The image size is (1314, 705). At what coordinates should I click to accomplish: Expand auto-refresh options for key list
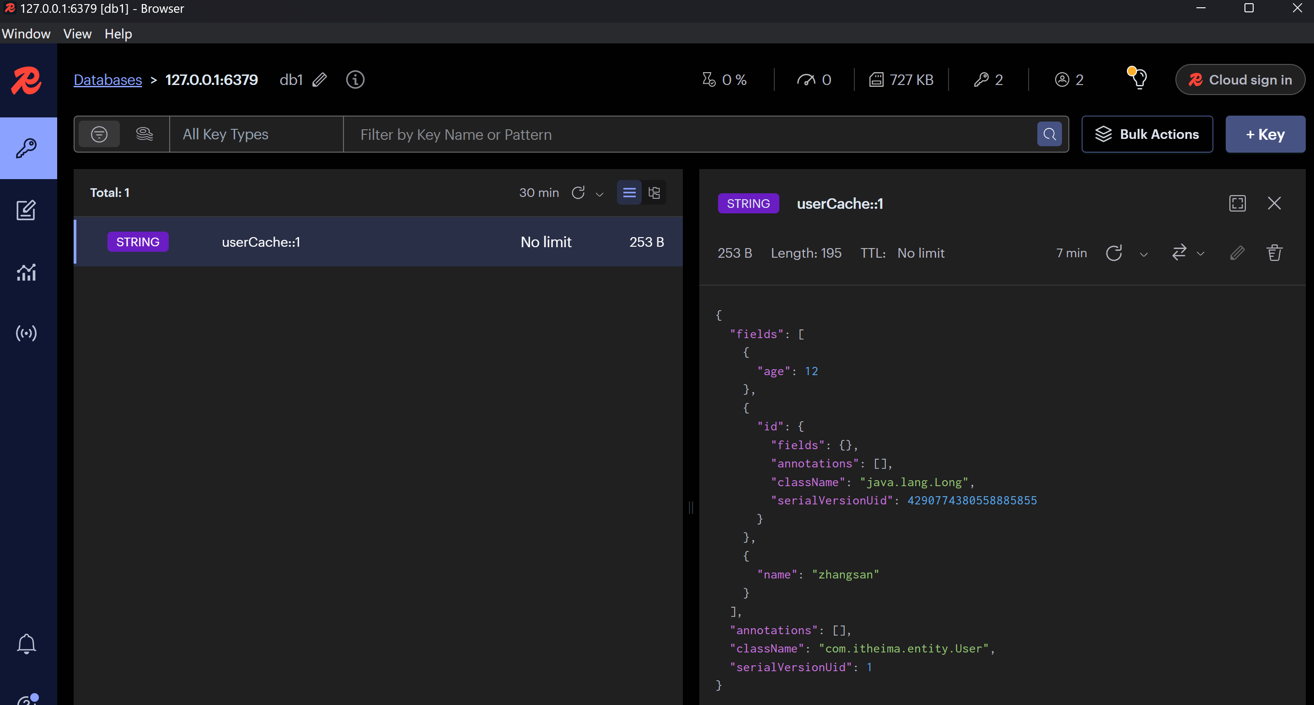tap(599, 194)
